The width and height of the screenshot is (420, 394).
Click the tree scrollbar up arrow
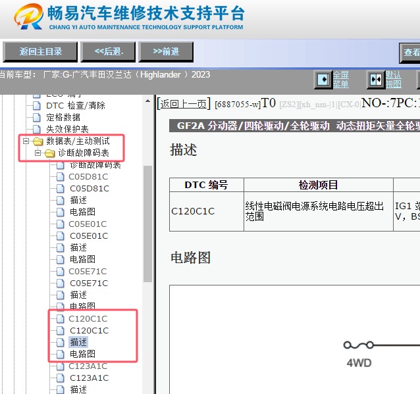[x=147, y=101]
